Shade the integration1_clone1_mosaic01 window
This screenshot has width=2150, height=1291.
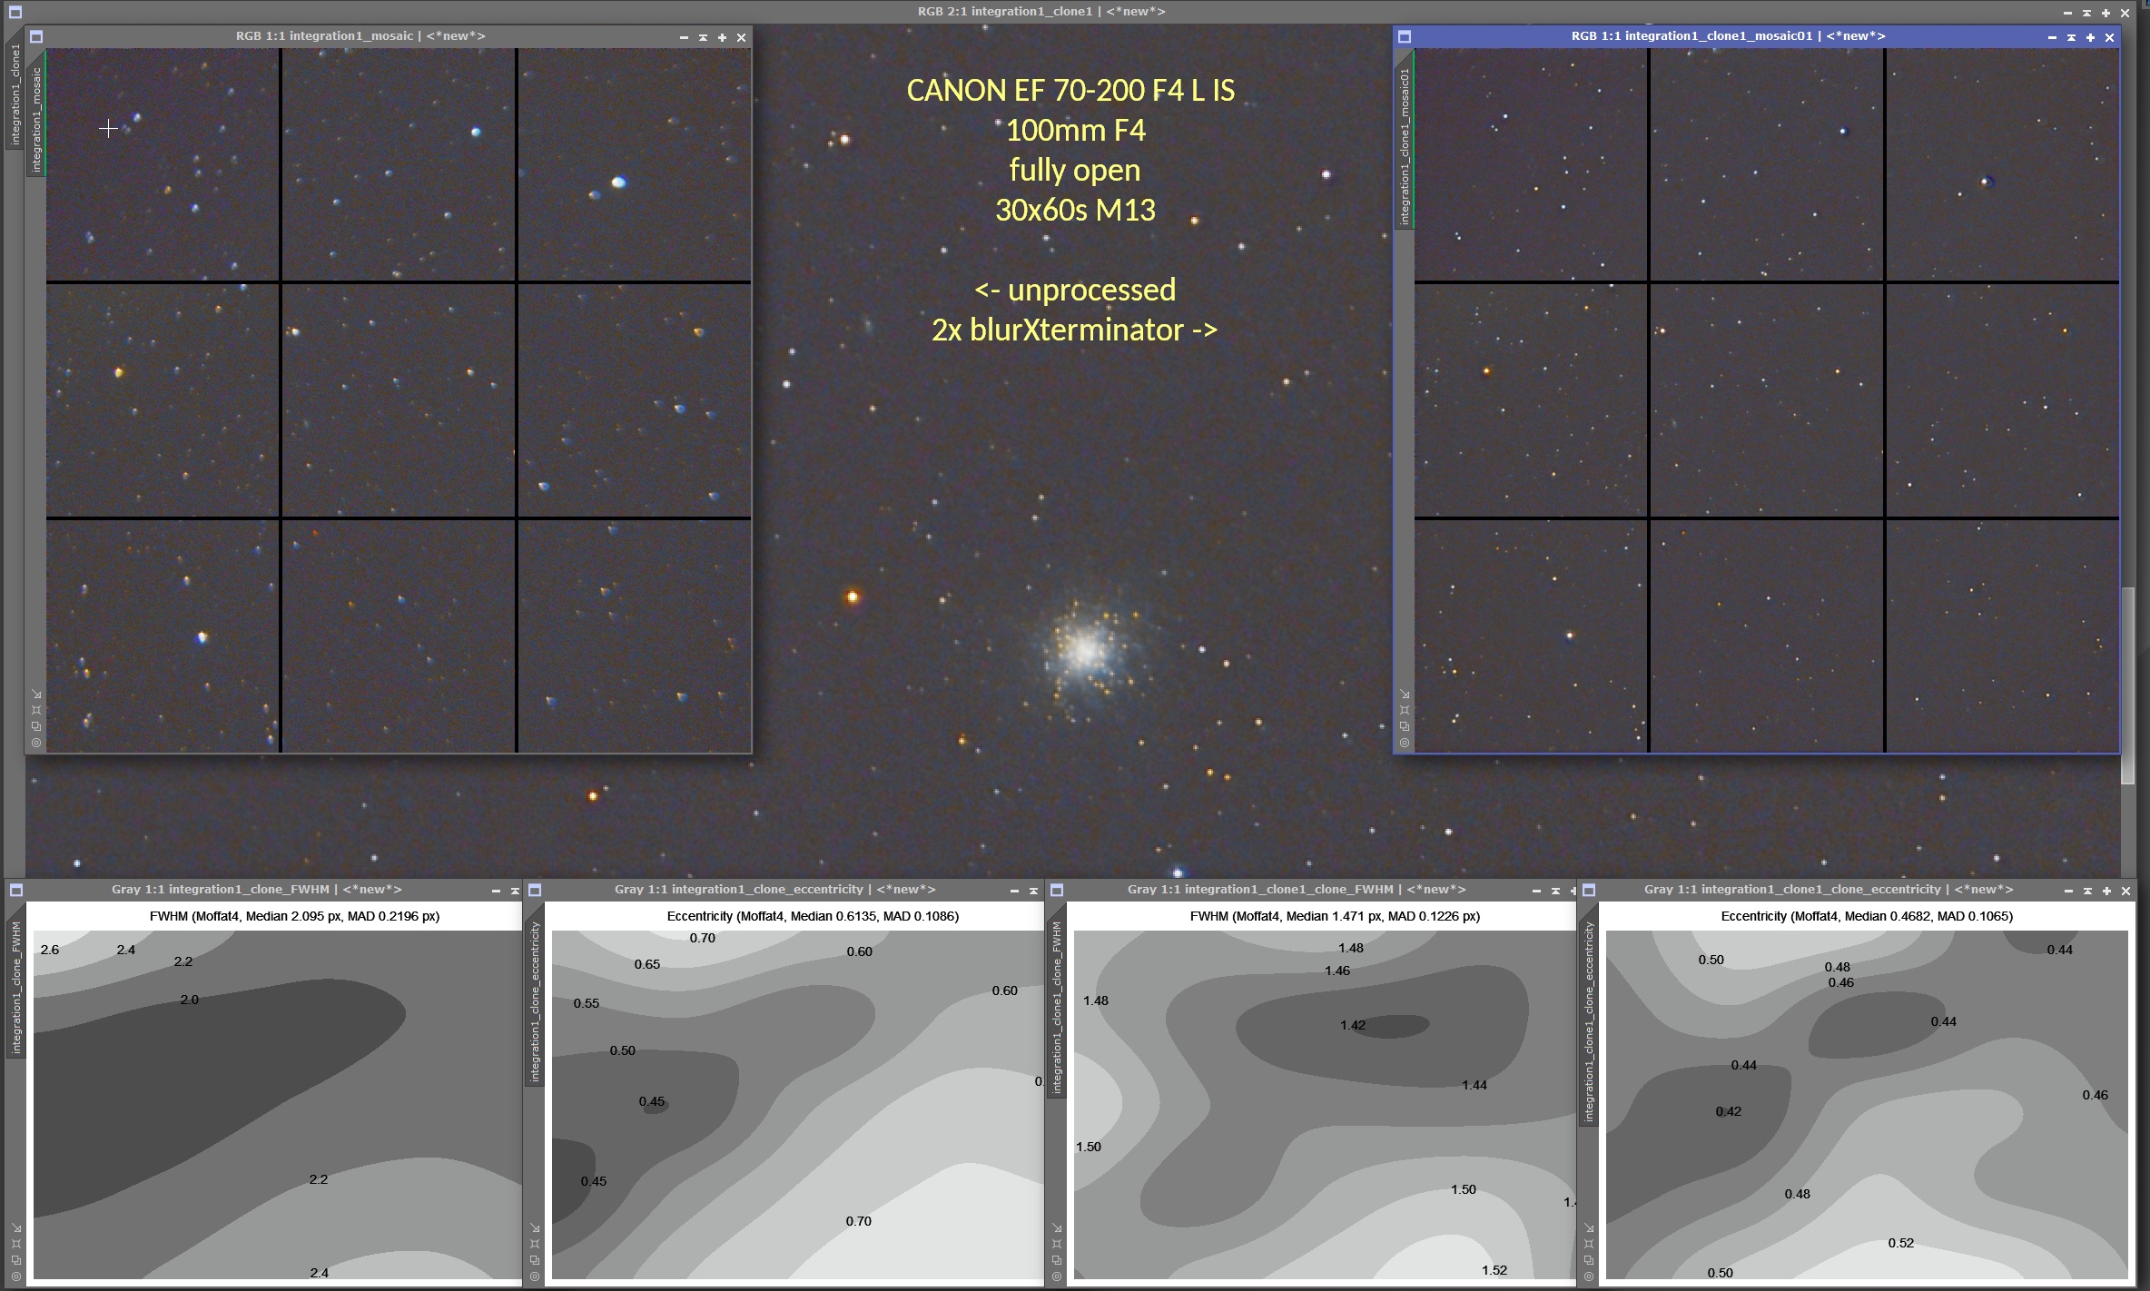2071,37
